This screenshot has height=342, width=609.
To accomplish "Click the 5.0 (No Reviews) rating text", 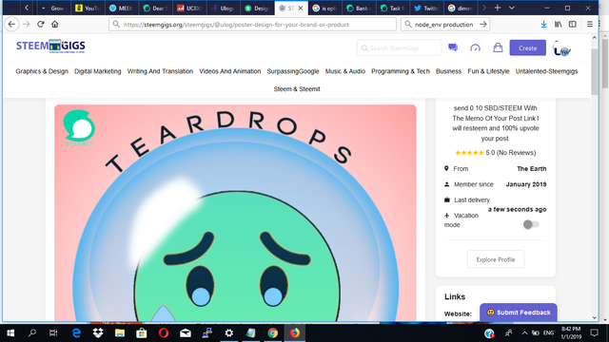I will point(510,153).
